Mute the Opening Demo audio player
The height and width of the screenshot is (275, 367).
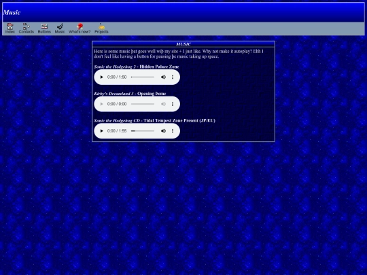click(x=163, y=104)
